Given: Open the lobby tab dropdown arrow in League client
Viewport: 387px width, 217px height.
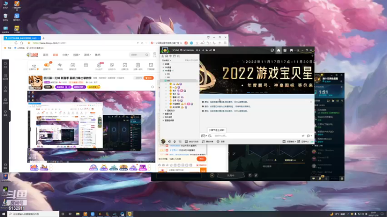Looking at the screenshot, I should pyautogui.click(x=303, y=160).
